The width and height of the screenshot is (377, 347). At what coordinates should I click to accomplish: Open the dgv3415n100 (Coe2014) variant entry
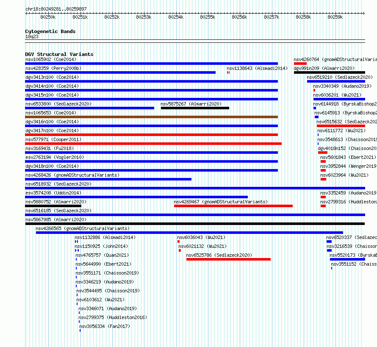pyautogui.click(x=52, y=95)
